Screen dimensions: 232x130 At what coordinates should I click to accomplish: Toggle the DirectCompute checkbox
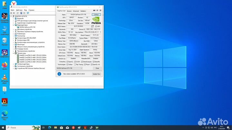(82, 62)
